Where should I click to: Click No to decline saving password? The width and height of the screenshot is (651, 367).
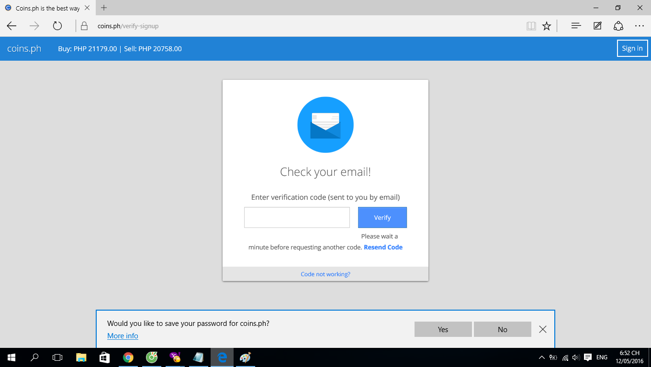click(x=503, y=329)
